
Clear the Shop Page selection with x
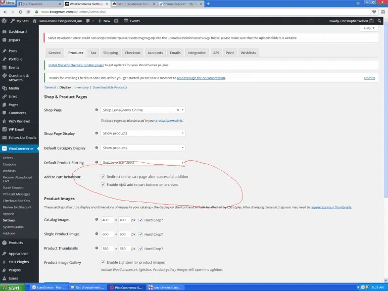(178, 110)
